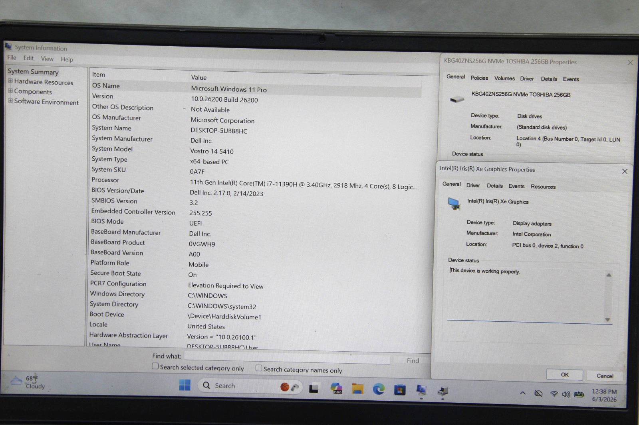
Task: Switch to Volumes tab in TOSHIBA properties
Action: coord(504,78)
